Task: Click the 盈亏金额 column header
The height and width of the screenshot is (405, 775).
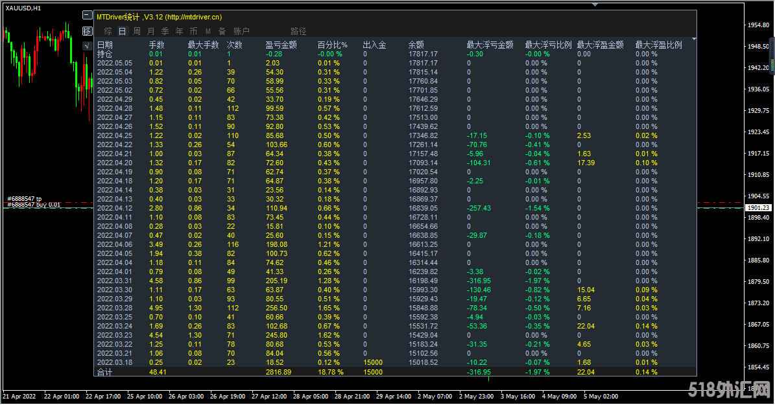Action: [281, 45]
